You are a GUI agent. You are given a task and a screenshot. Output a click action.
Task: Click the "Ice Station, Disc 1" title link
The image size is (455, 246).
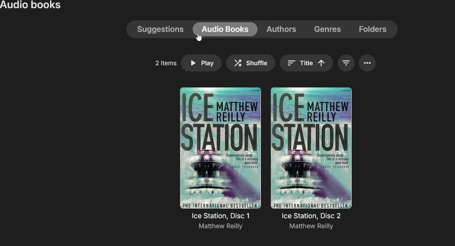220,216
